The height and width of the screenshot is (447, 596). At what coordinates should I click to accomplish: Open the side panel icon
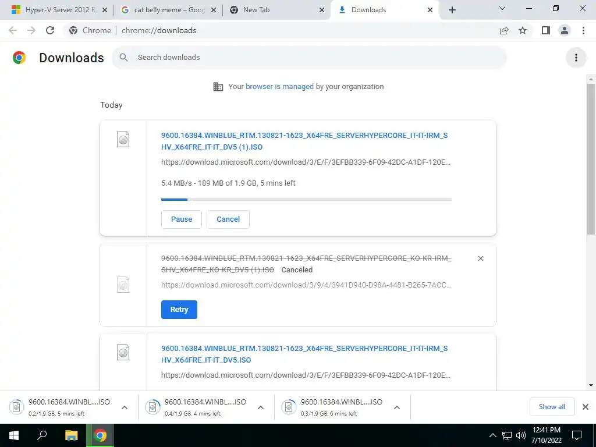[546, 30]
